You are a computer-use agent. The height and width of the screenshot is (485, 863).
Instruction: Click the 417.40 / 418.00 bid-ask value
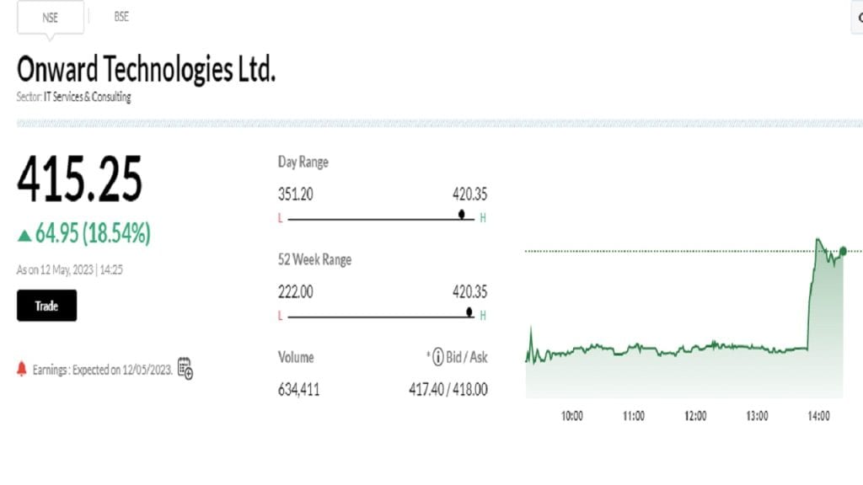(445, 389)
